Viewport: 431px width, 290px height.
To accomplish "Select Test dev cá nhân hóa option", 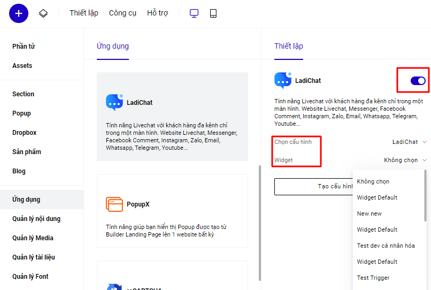I will [386, 246].
